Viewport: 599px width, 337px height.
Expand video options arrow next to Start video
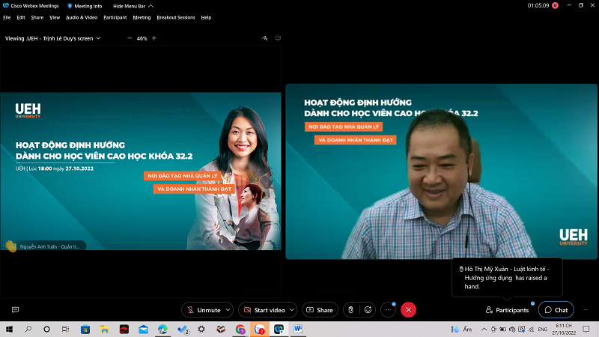[292, 310]
